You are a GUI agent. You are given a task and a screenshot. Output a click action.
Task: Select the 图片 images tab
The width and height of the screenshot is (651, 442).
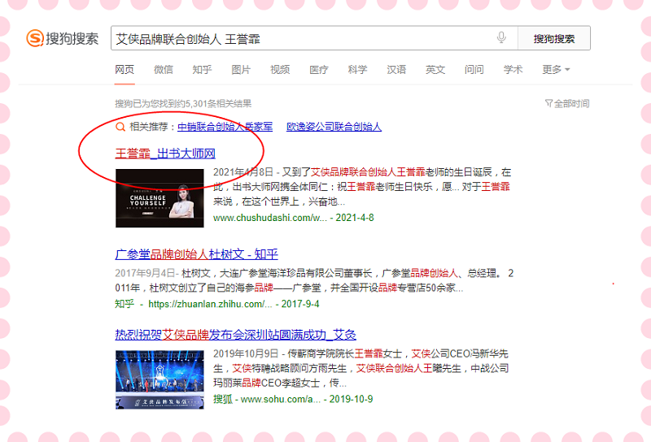pyautogui.click(x=241, y=70)
